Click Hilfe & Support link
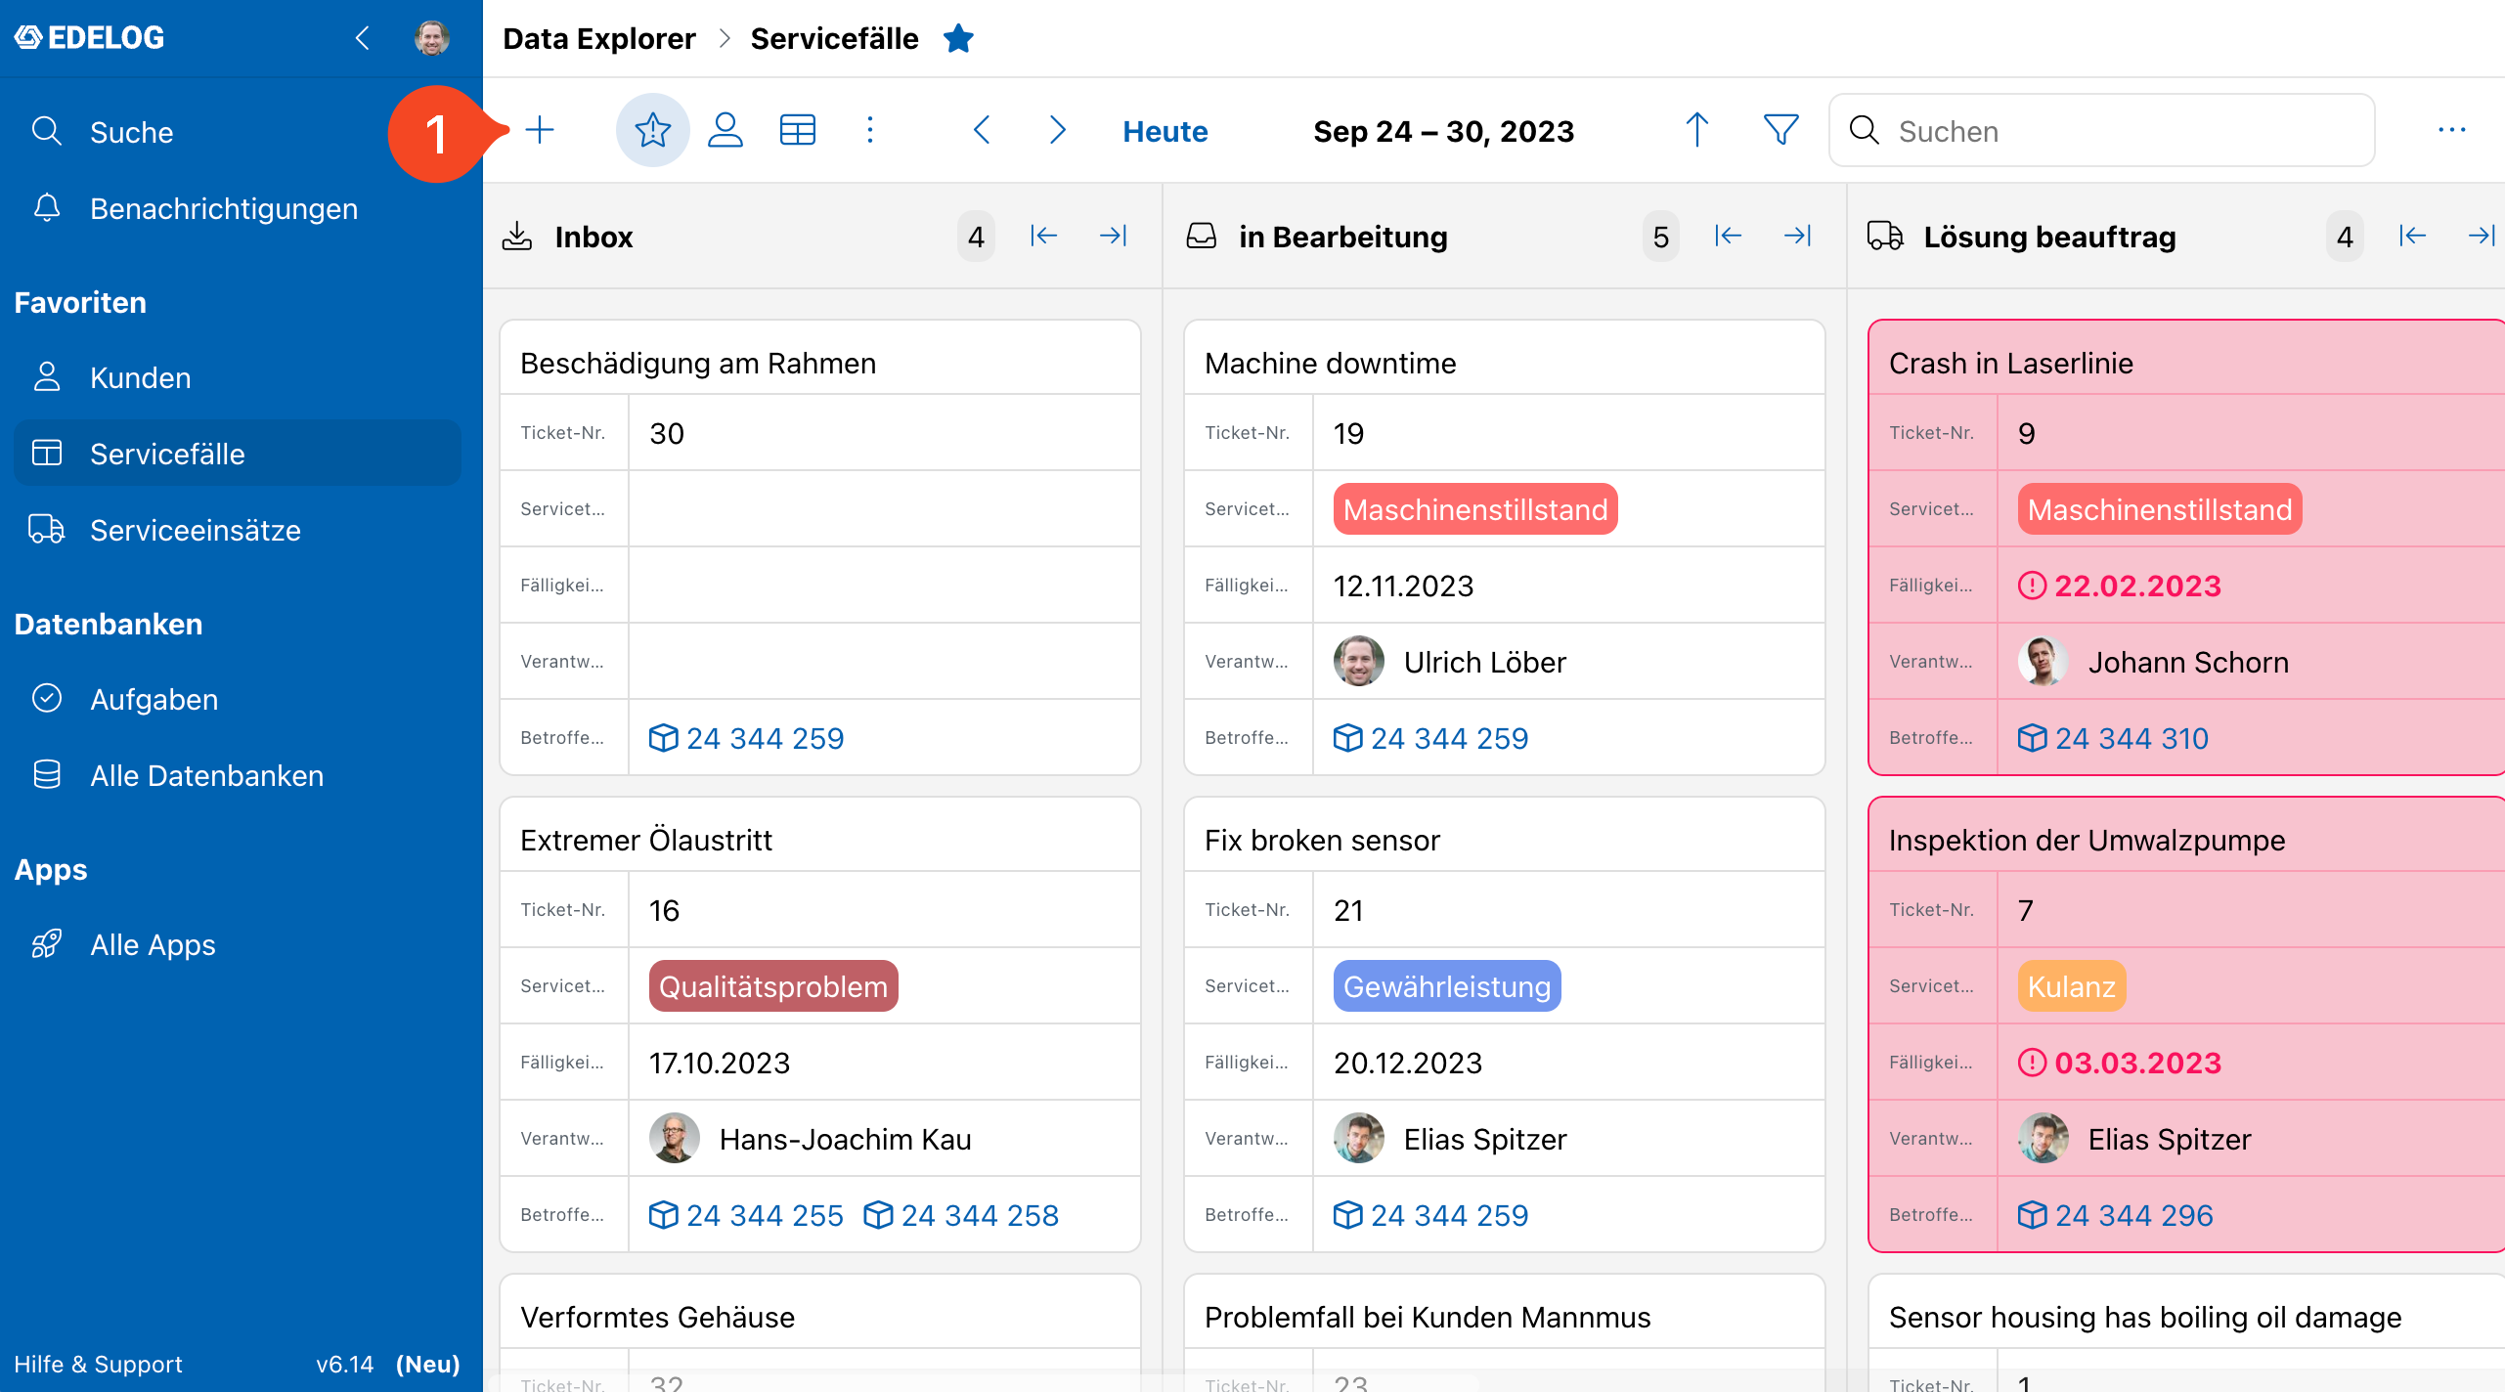Screen dimensions: 2505x1392 pyautogui.click(x=98, y=1364)
